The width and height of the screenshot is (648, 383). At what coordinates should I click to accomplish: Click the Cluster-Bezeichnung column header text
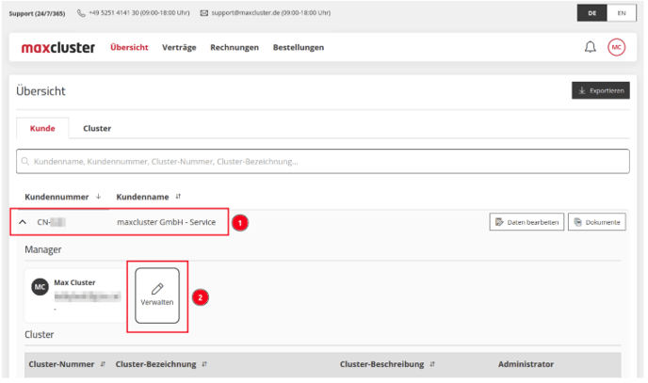point(155,364)
